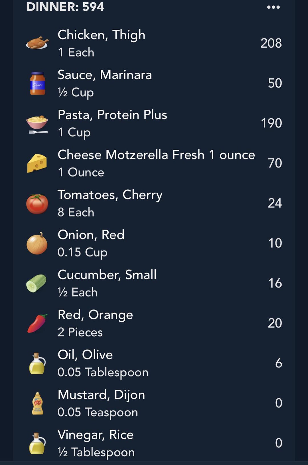Tap the cucumber icon
The image size is (308, 465).
point(36,283)
